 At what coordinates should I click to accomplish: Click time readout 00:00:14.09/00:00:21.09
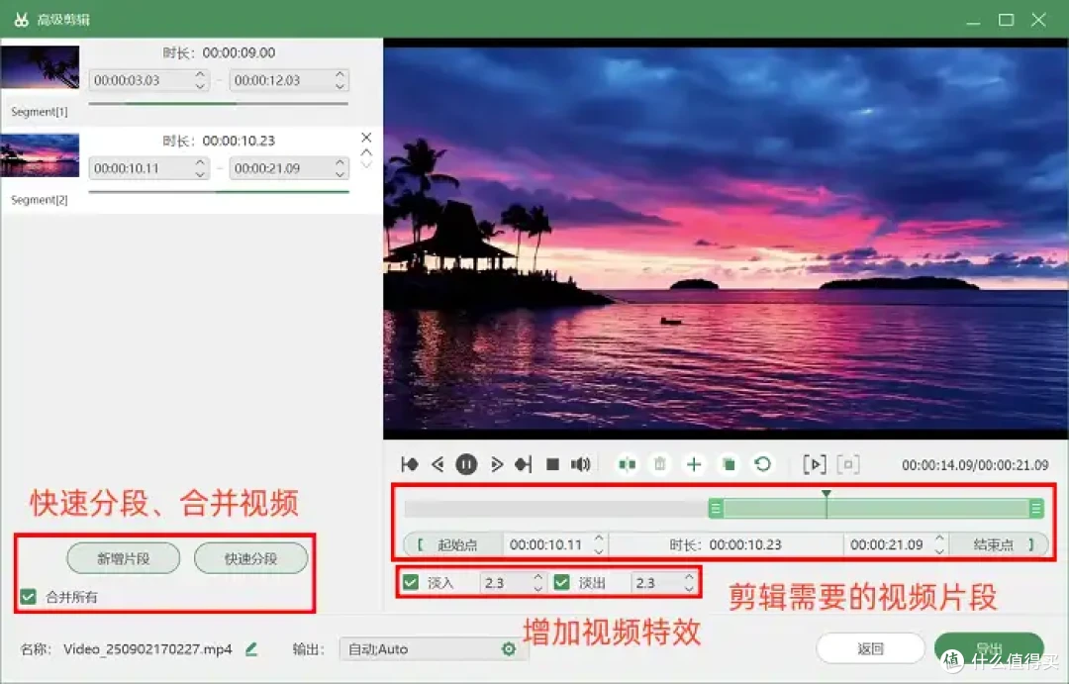click(975, 465)
